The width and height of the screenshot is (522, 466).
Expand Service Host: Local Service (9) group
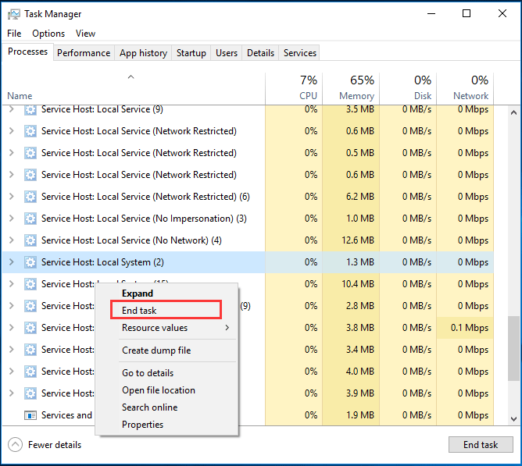[11, 110]
